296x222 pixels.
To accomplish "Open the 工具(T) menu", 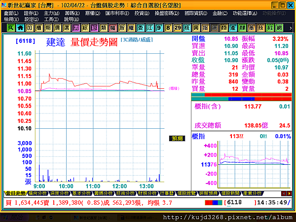I will 51,19.
